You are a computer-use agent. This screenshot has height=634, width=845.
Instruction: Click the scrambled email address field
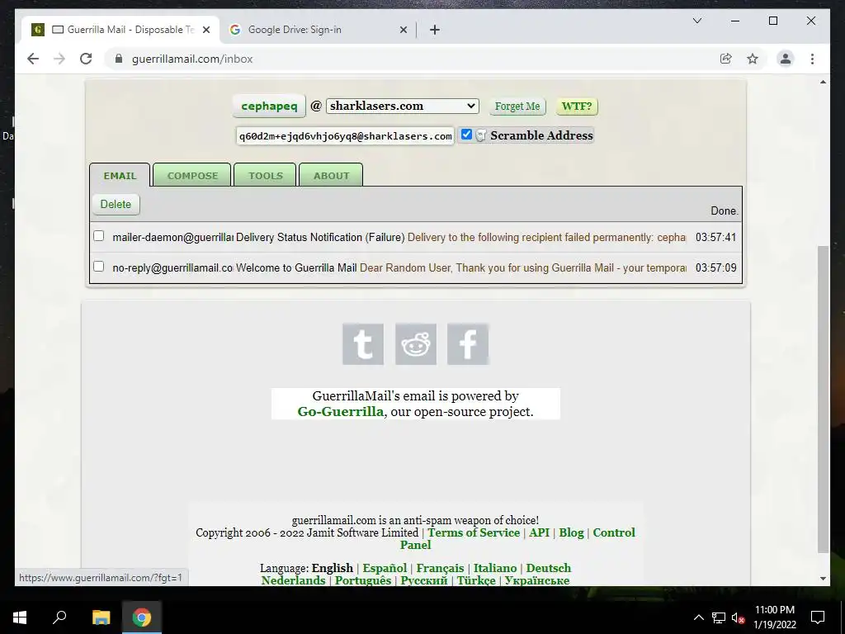(346, 136)
